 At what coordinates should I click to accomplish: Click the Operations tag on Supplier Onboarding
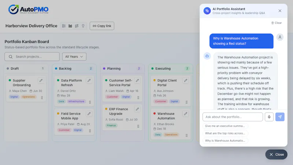pyautogui.click(x=29, y=97)
